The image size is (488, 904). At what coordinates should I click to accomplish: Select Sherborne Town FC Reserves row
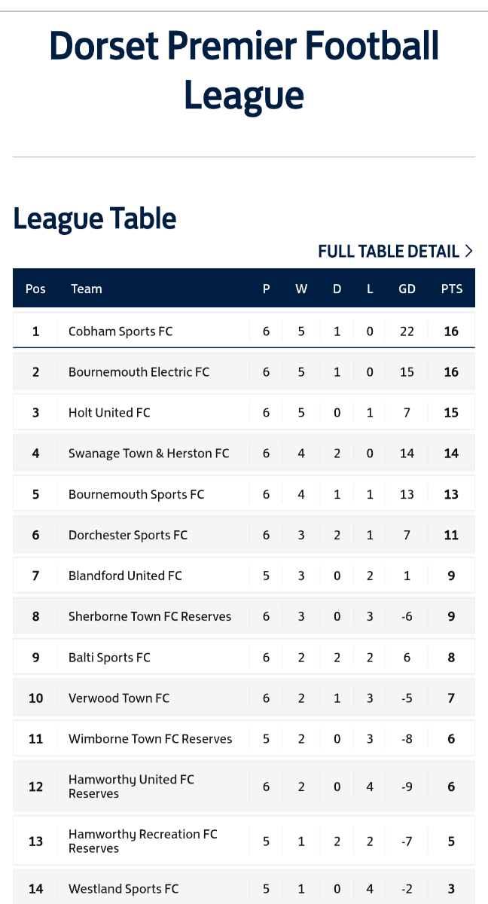(244, 616)
